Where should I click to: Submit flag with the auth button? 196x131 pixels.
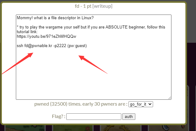[129, 116]
